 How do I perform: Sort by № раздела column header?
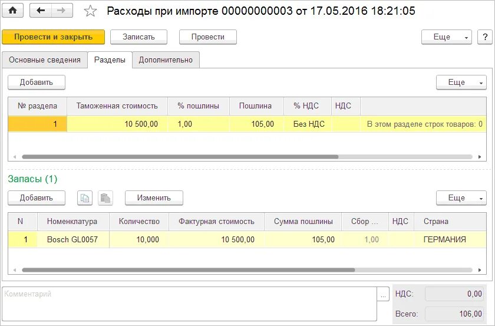tap(37, 106)
